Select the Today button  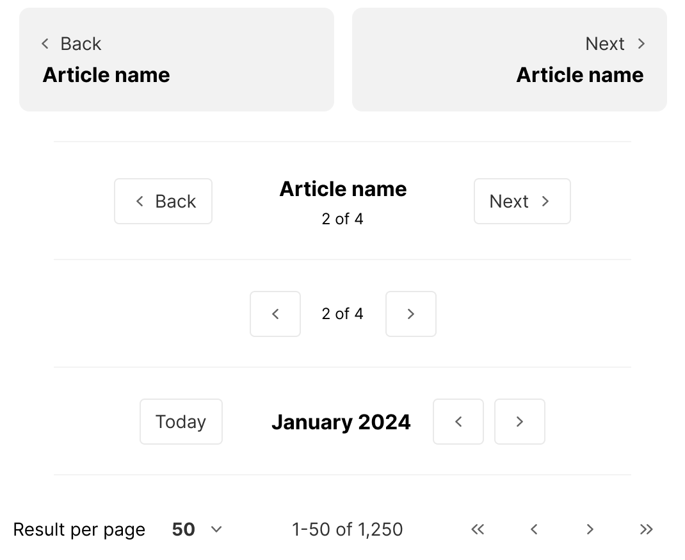click(181, 422)
